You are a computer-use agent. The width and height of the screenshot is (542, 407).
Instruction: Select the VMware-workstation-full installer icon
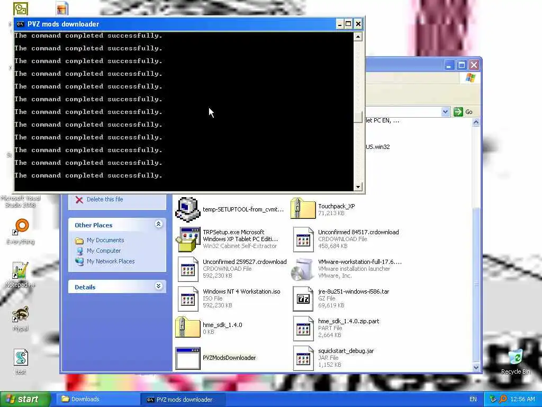pos(302,269)
